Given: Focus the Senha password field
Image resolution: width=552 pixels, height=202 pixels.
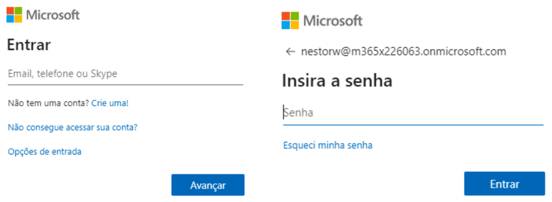Looking at the screenshot, I should point(413,113).
